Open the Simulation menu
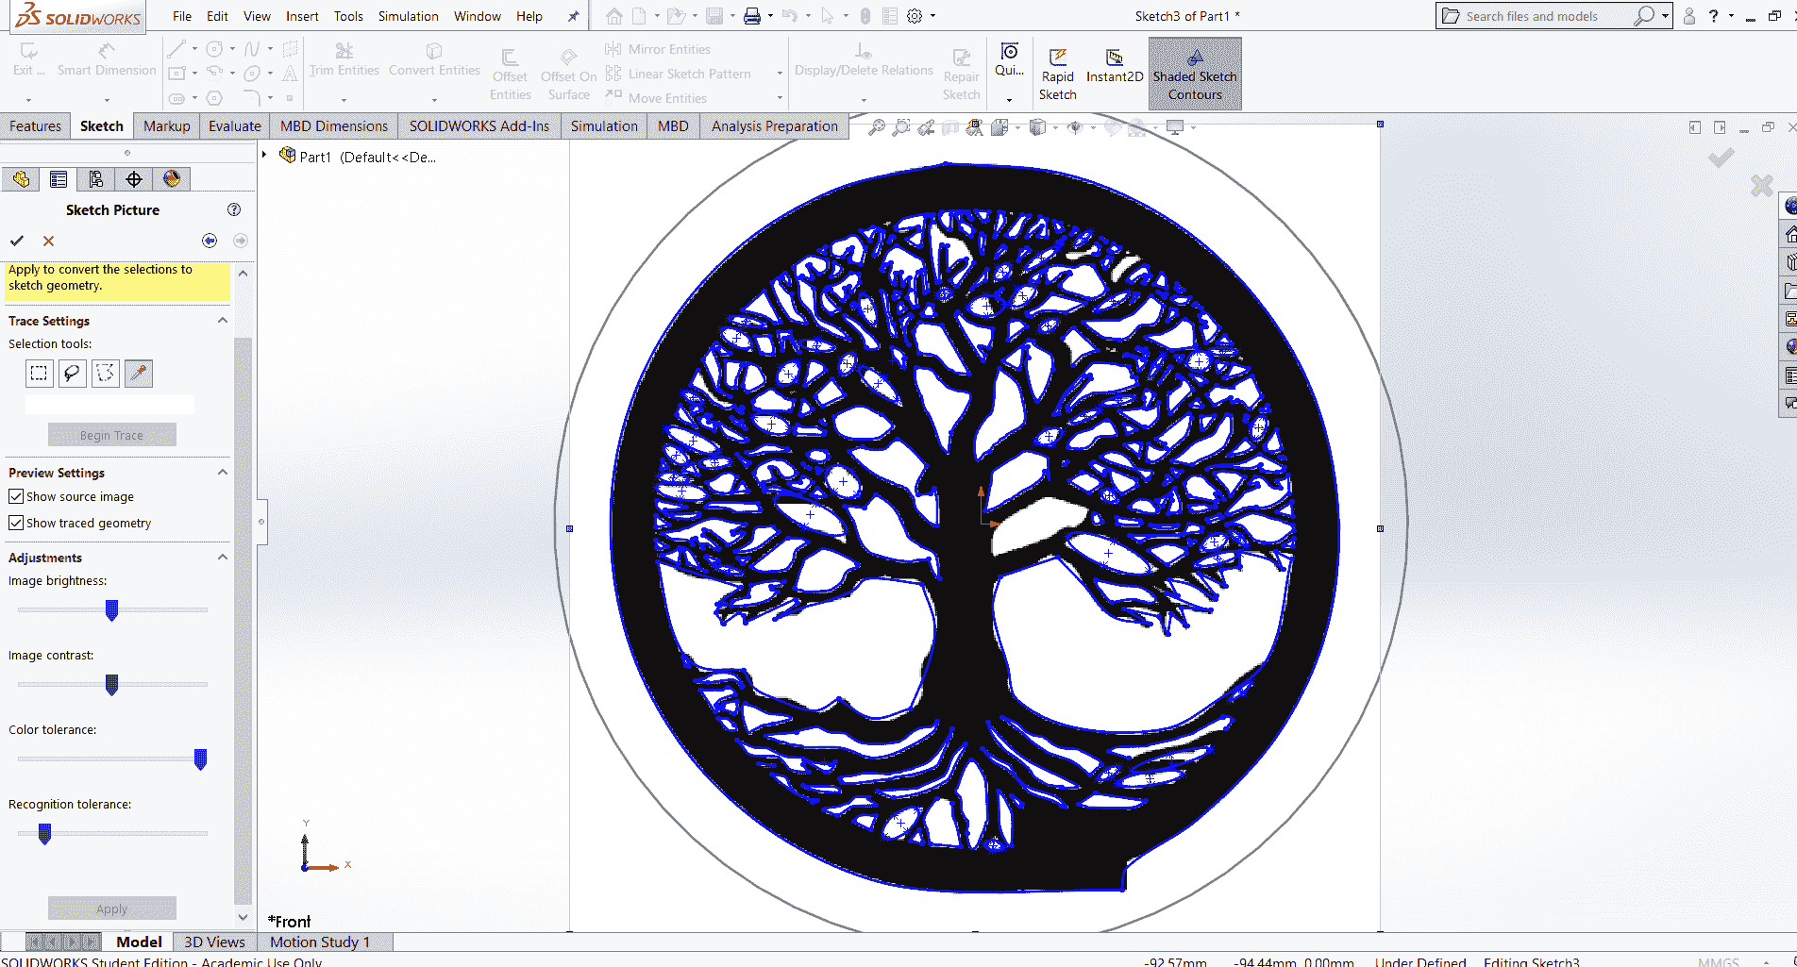The width and height of the screenshot is (1797, 967). tap(408, 16)
